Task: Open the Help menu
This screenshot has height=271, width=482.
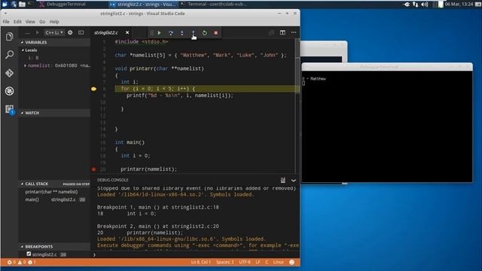Action: [x=54, y=22]
